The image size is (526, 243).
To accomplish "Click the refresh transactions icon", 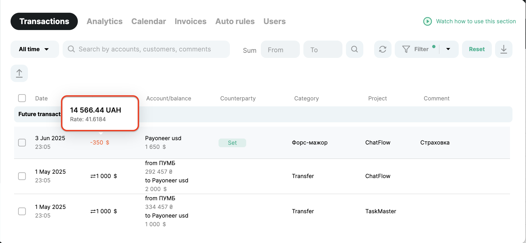I will click(x=383, y=49).
